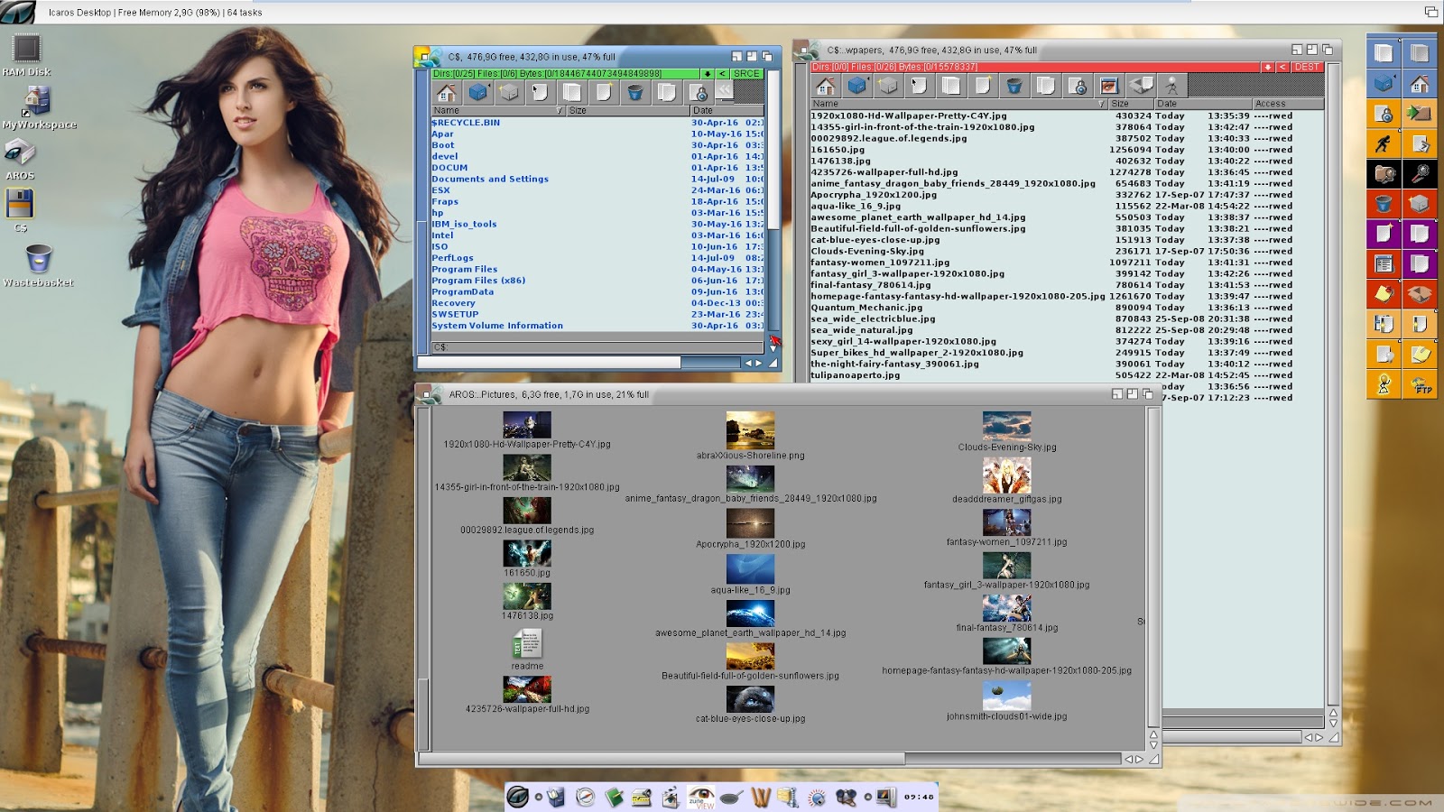Click the left arrow button beside SRCE
This screenshot has height=812, width=1444.
[x=722, y=74]
